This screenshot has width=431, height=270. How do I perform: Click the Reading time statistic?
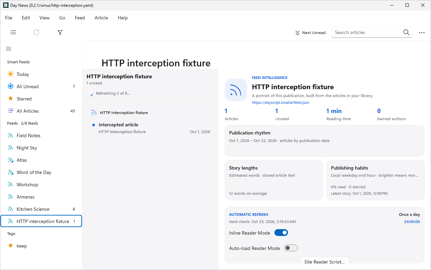click(338, 115)
